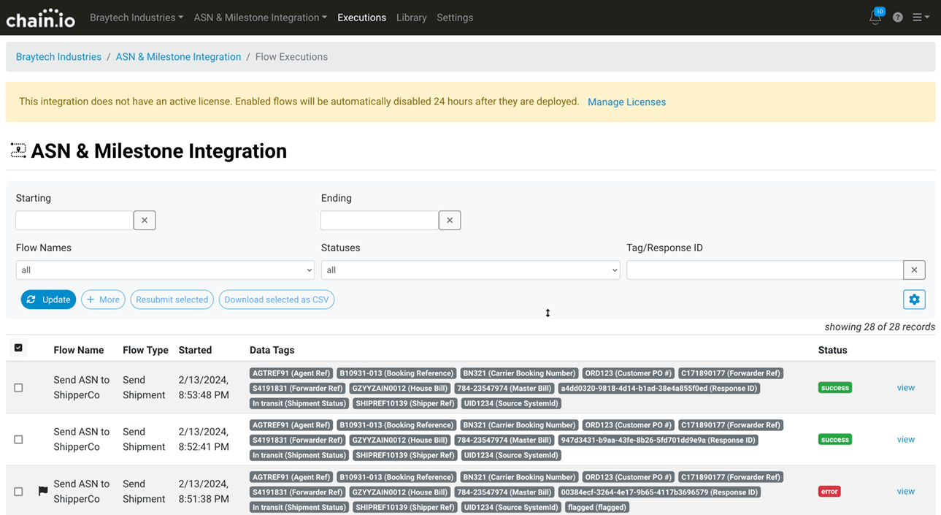Image resolution: width=941 pixels, height=515 pixels.
Task: Click Resubmit selected button
Action: tap(172, 300)
